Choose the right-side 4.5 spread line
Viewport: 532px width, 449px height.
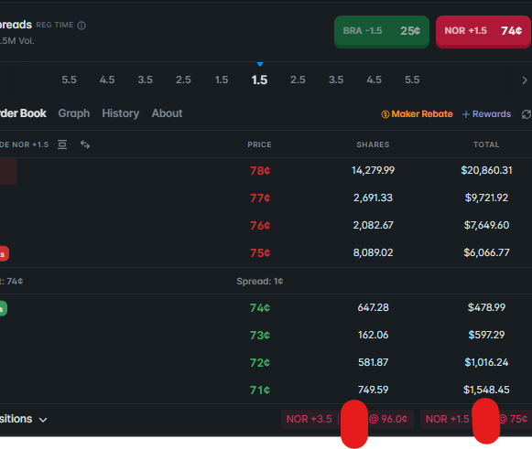click(x=375, y=80)
